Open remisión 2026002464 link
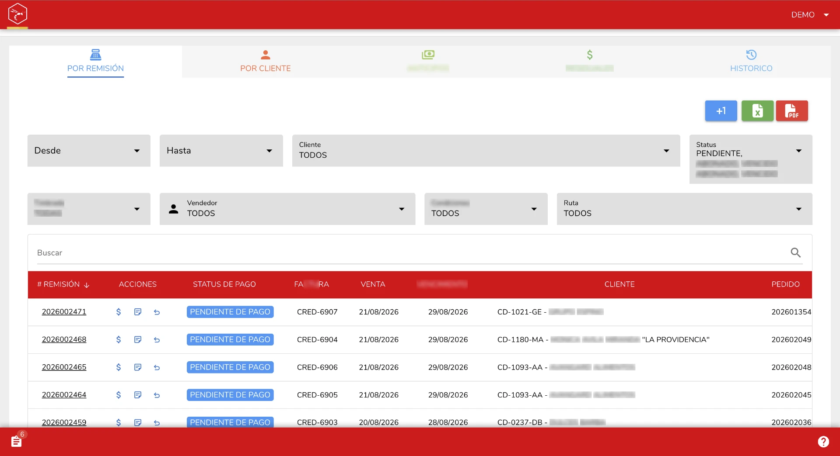Image resolution: width=840 pixels, height=456 pixels. tap(64, 395)
